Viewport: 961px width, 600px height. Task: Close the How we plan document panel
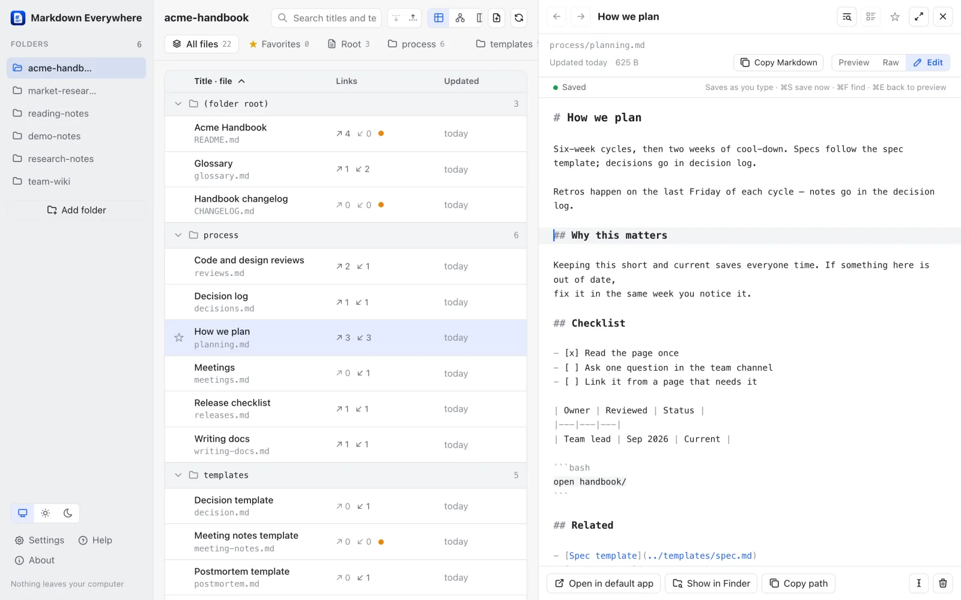[943, 17]
